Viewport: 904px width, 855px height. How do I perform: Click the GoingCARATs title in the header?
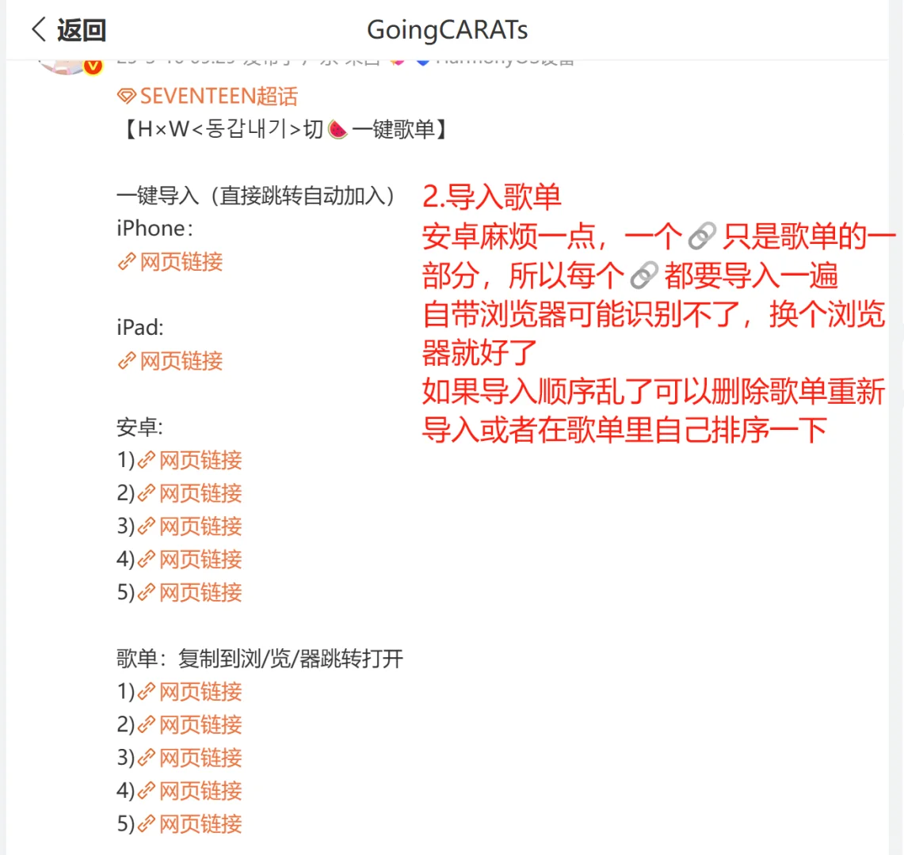pyautogui.click(x=448, y=29)
